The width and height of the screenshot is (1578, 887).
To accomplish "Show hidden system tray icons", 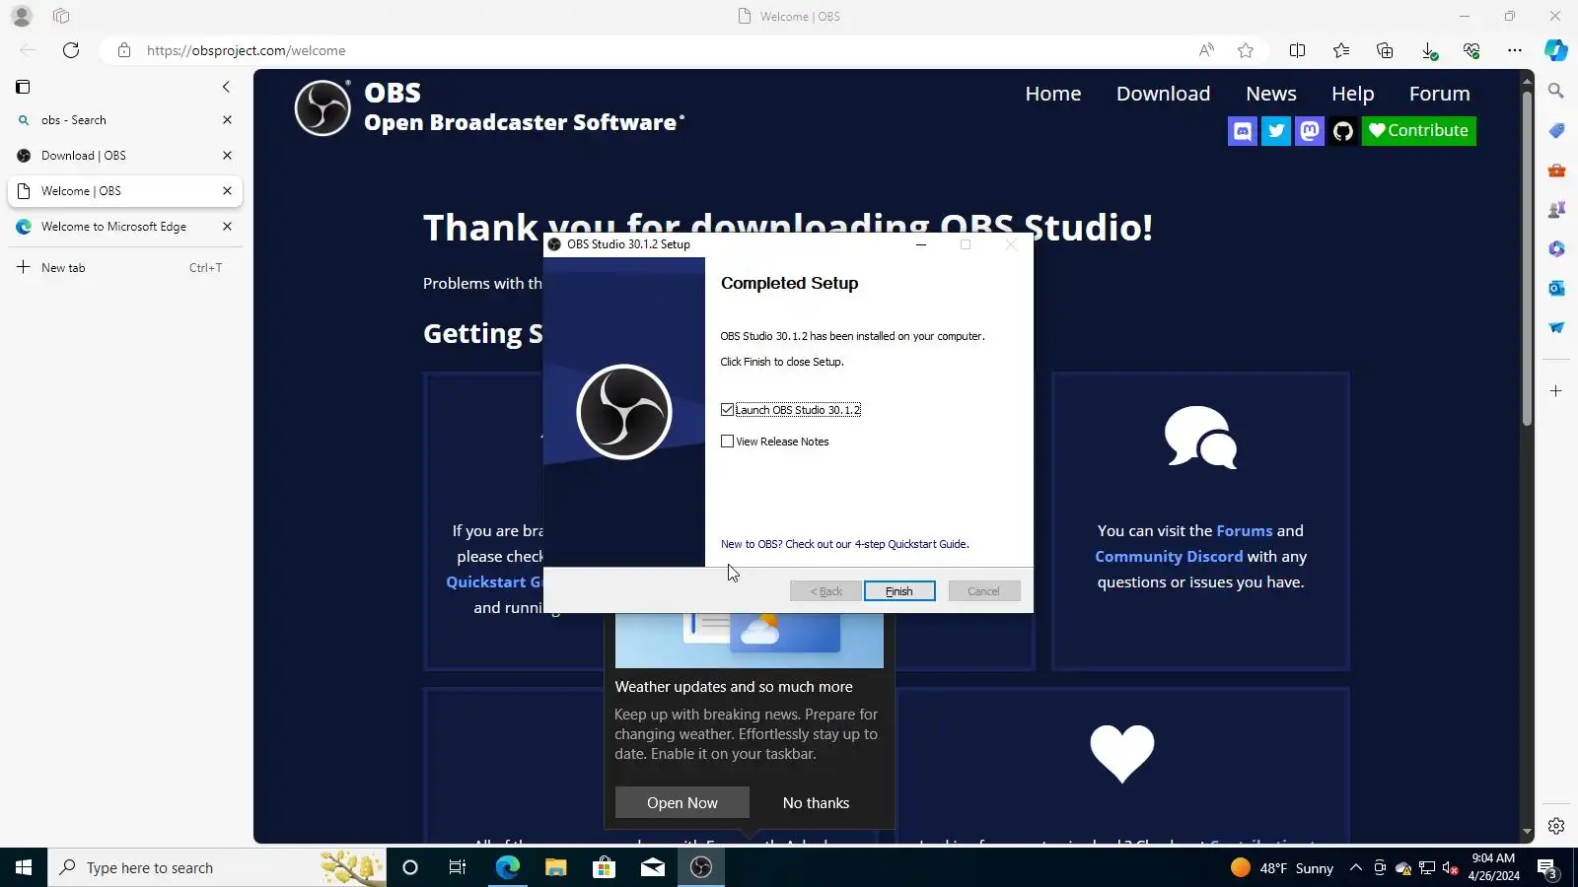I will (x=1356, y=867).
